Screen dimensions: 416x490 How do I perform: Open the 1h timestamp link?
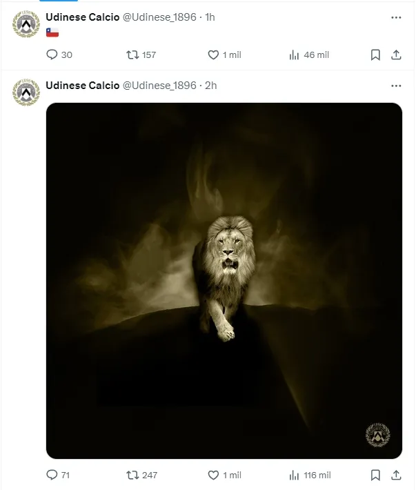(x=210, y=17)
